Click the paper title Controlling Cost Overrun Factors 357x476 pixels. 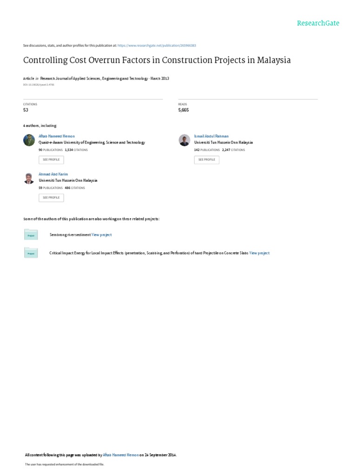157,60
